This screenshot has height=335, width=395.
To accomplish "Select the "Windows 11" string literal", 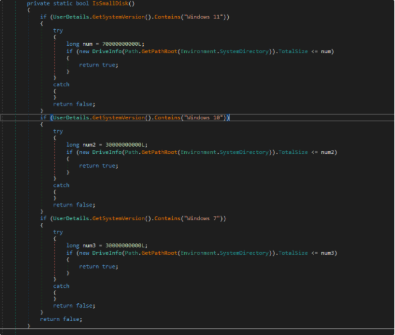I will coord(204,17).
